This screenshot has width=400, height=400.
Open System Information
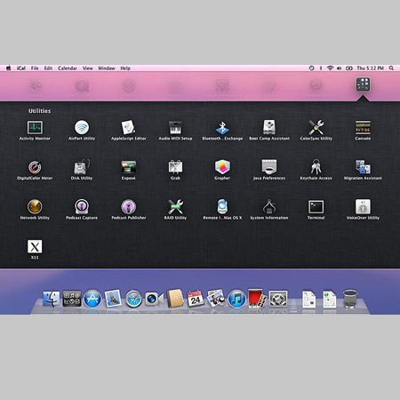click(269, 207)
